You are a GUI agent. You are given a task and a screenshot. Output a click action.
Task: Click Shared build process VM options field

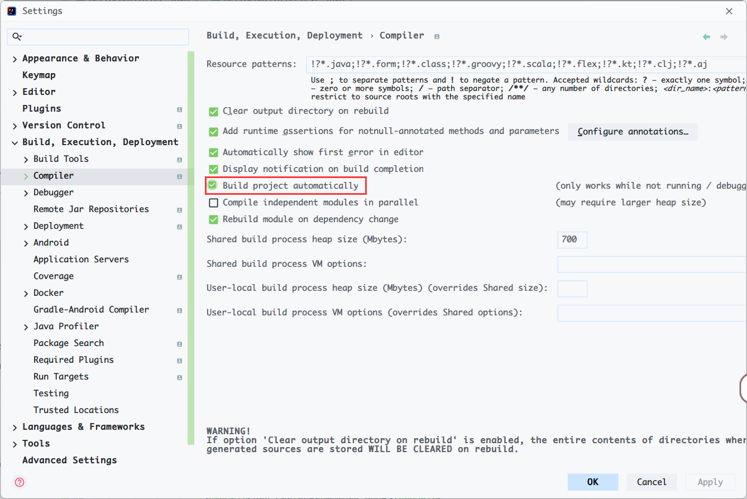point(652,264)
